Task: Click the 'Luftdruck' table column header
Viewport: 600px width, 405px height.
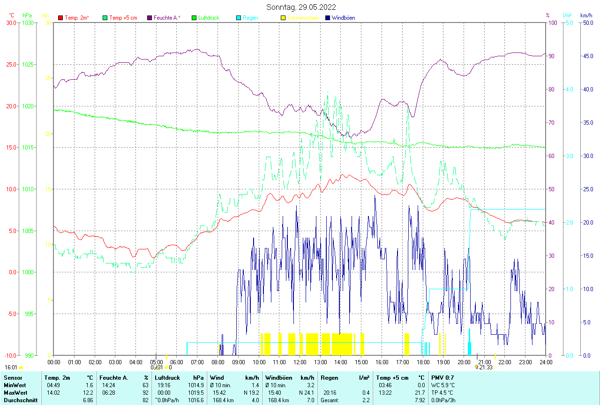Action: point(167,378)
